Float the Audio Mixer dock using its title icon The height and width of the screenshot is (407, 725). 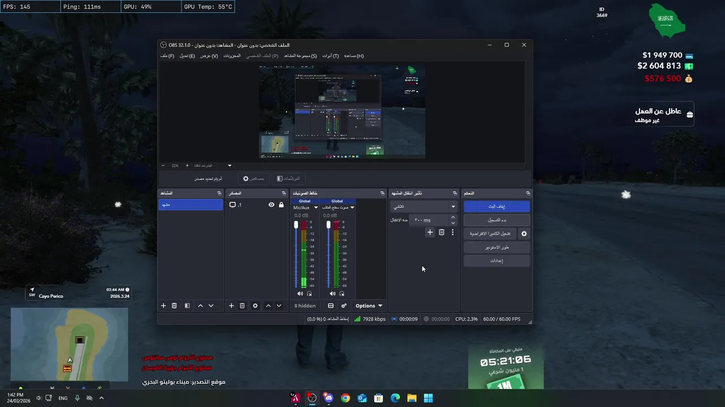[x=382, y=193]
